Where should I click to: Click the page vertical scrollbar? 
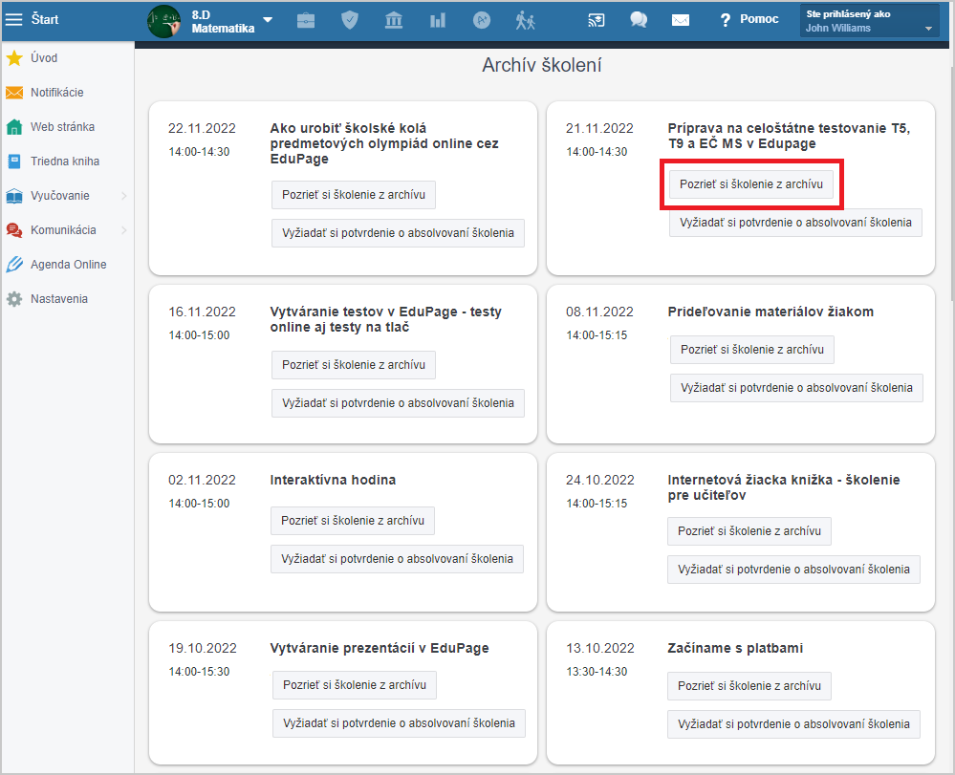pyautogui.click(x=951, y=183)
